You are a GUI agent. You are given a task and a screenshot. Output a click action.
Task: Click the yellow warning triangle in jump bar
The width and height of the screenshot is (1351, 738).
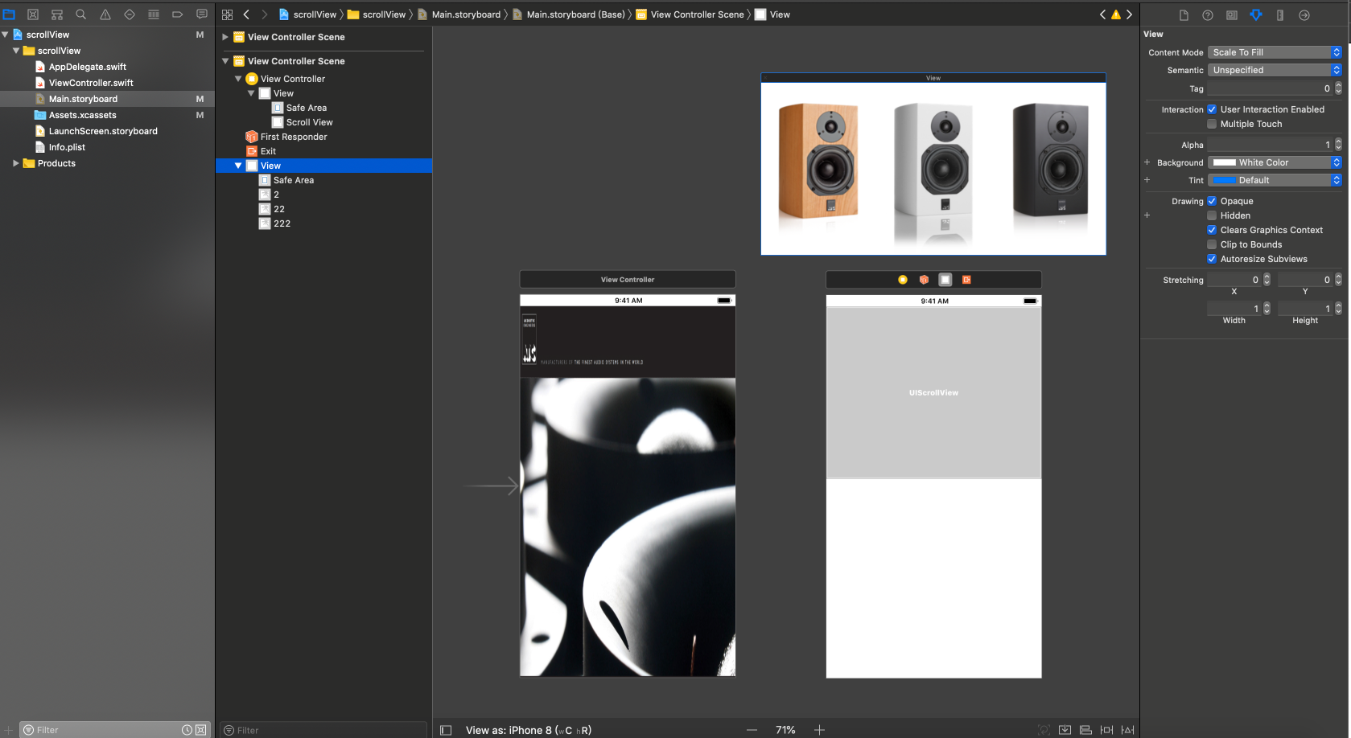(x=1116, y=14)
